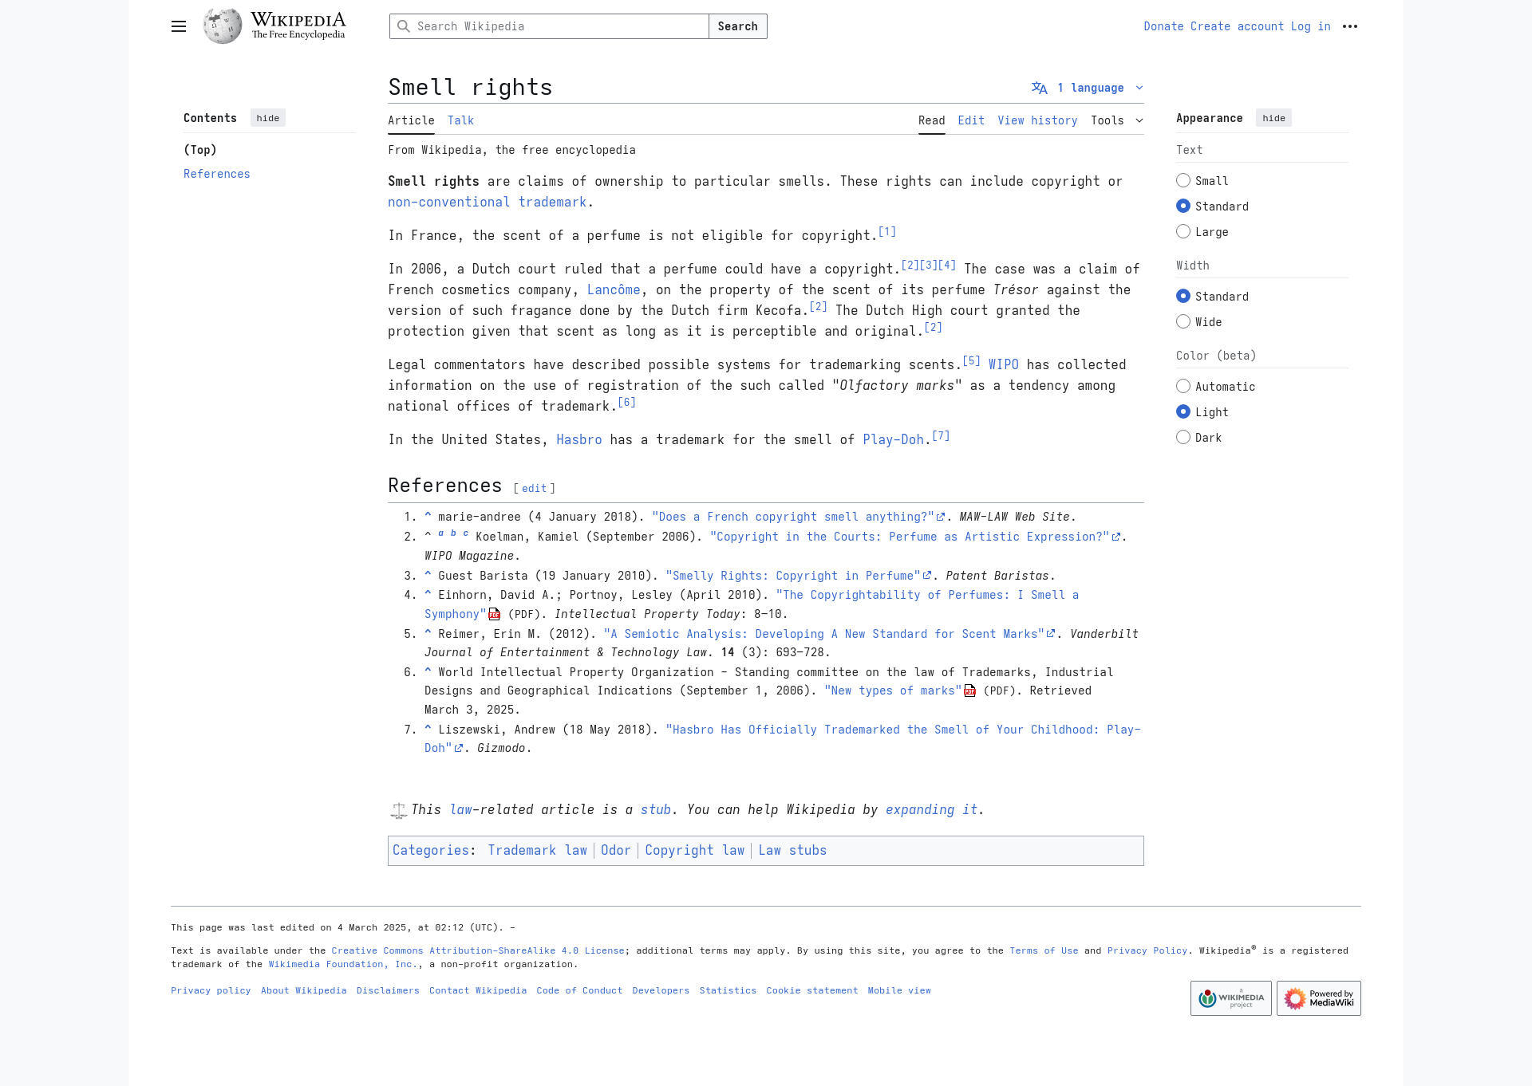This screenshot has width=1532, height=1086.
Task: Open the WIPO article link
Action: coord(1004,364)
